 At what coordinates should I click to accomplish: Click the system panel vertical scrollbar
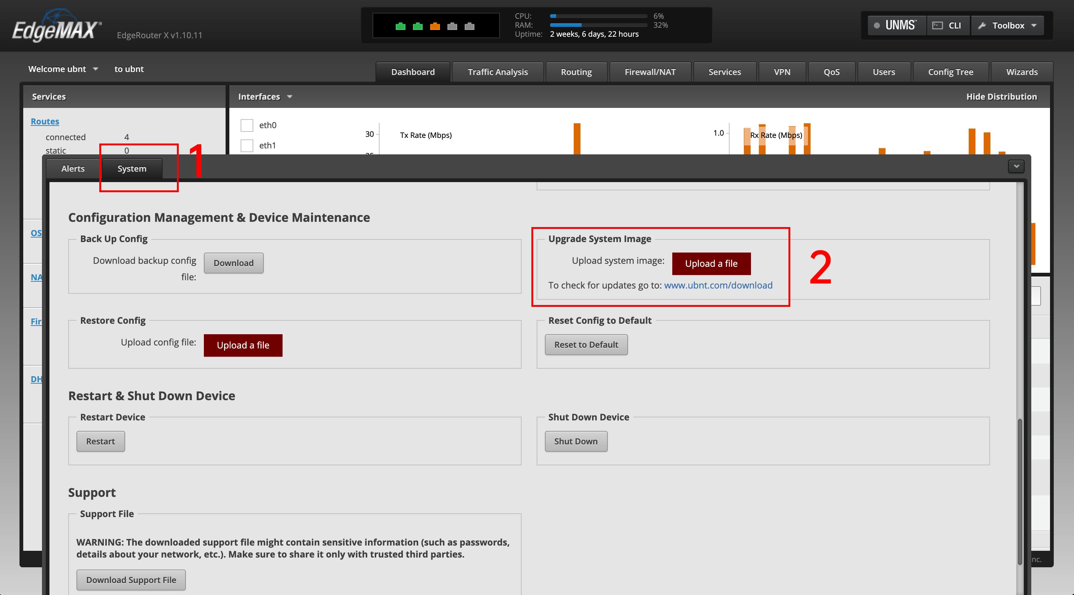tap(1020, 492)
